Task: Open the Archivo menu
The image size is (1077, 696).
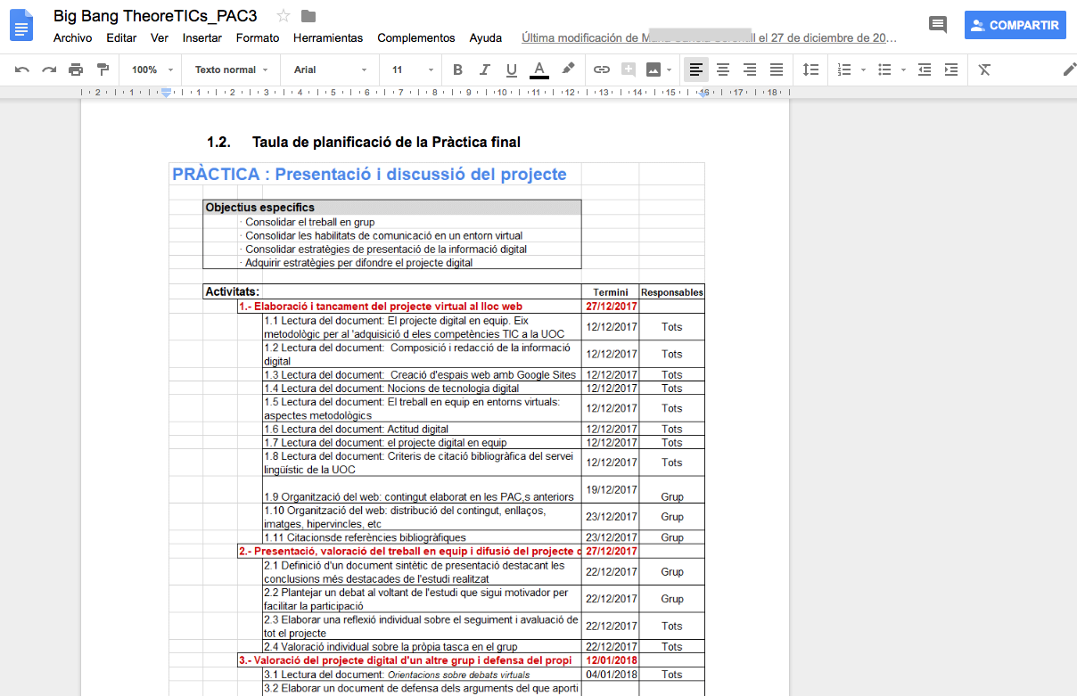Action: (x=72, y=38)
